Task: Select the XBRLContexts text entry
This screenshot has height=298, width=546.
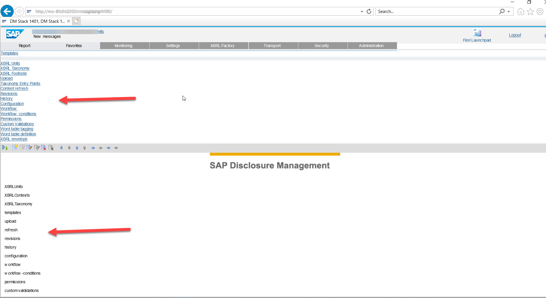Action: click(x=17, y=195)
